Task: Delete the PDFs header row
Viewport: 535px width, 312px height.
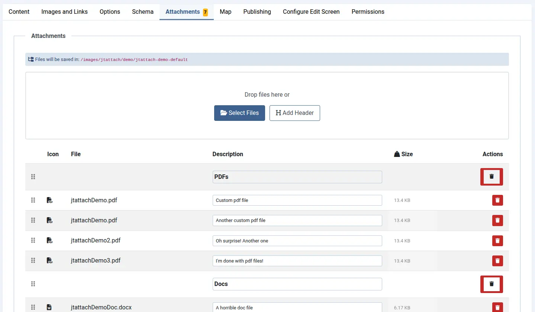Action: 492,177
